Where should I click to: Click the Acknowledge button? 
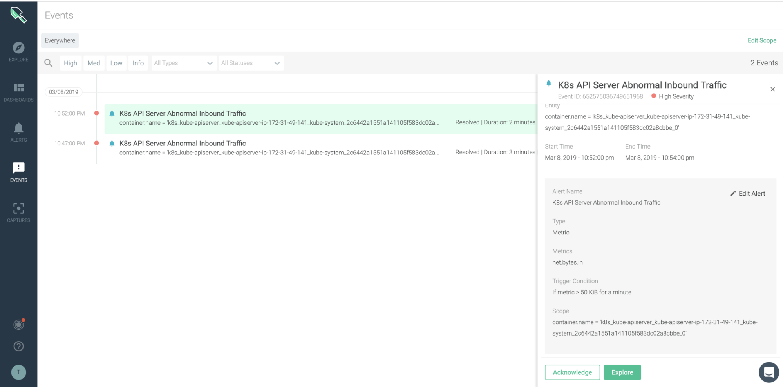click(572, 372)
